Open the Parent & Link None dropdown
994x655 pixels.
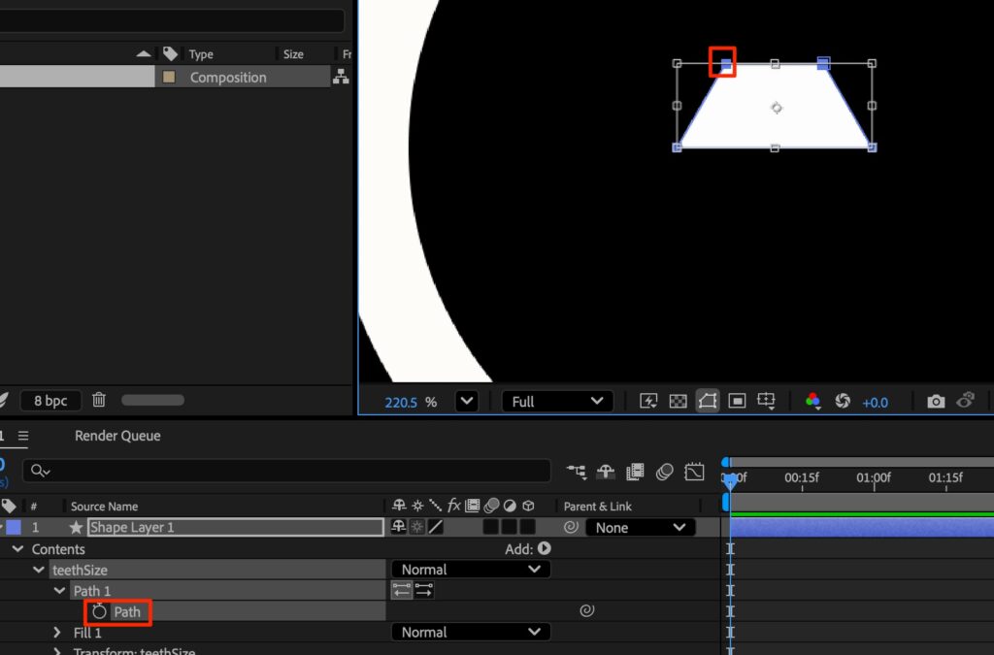[x=640, y=528]
